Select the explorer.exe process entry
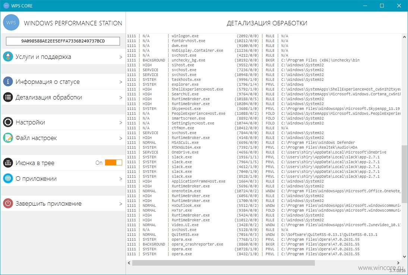Image resolution: width=408 pixels, height=275 pixels. click(264, 84)
